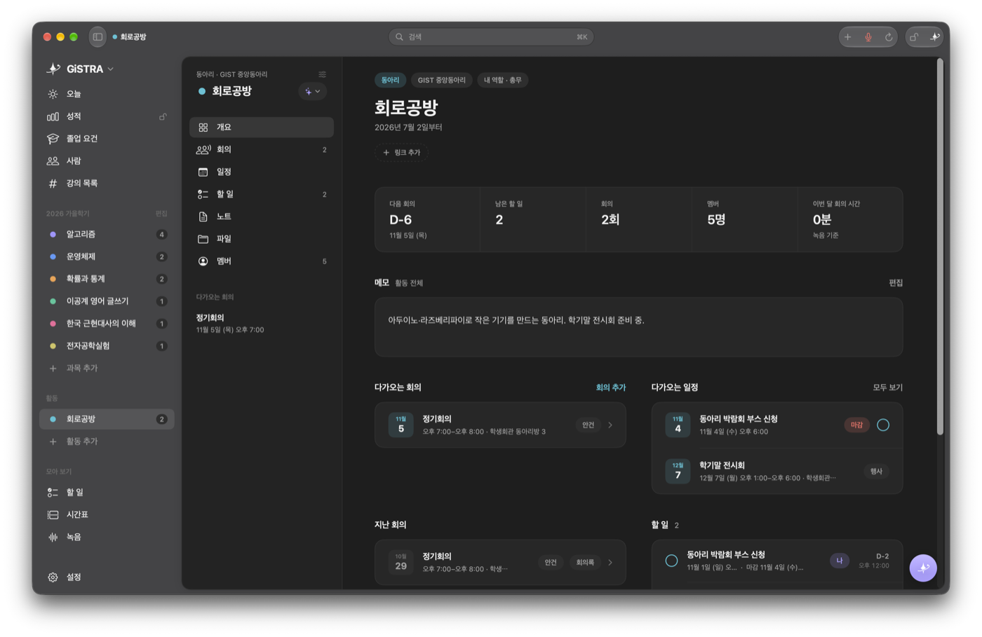Click 과목 추가 in the sidebar
982x637 pixels.
[107, 368]
